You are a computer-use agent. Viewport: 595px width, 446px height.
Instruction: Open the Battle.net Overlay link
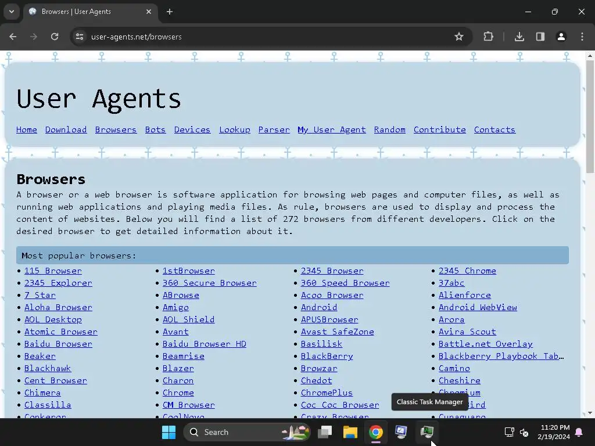click(486, 344)
